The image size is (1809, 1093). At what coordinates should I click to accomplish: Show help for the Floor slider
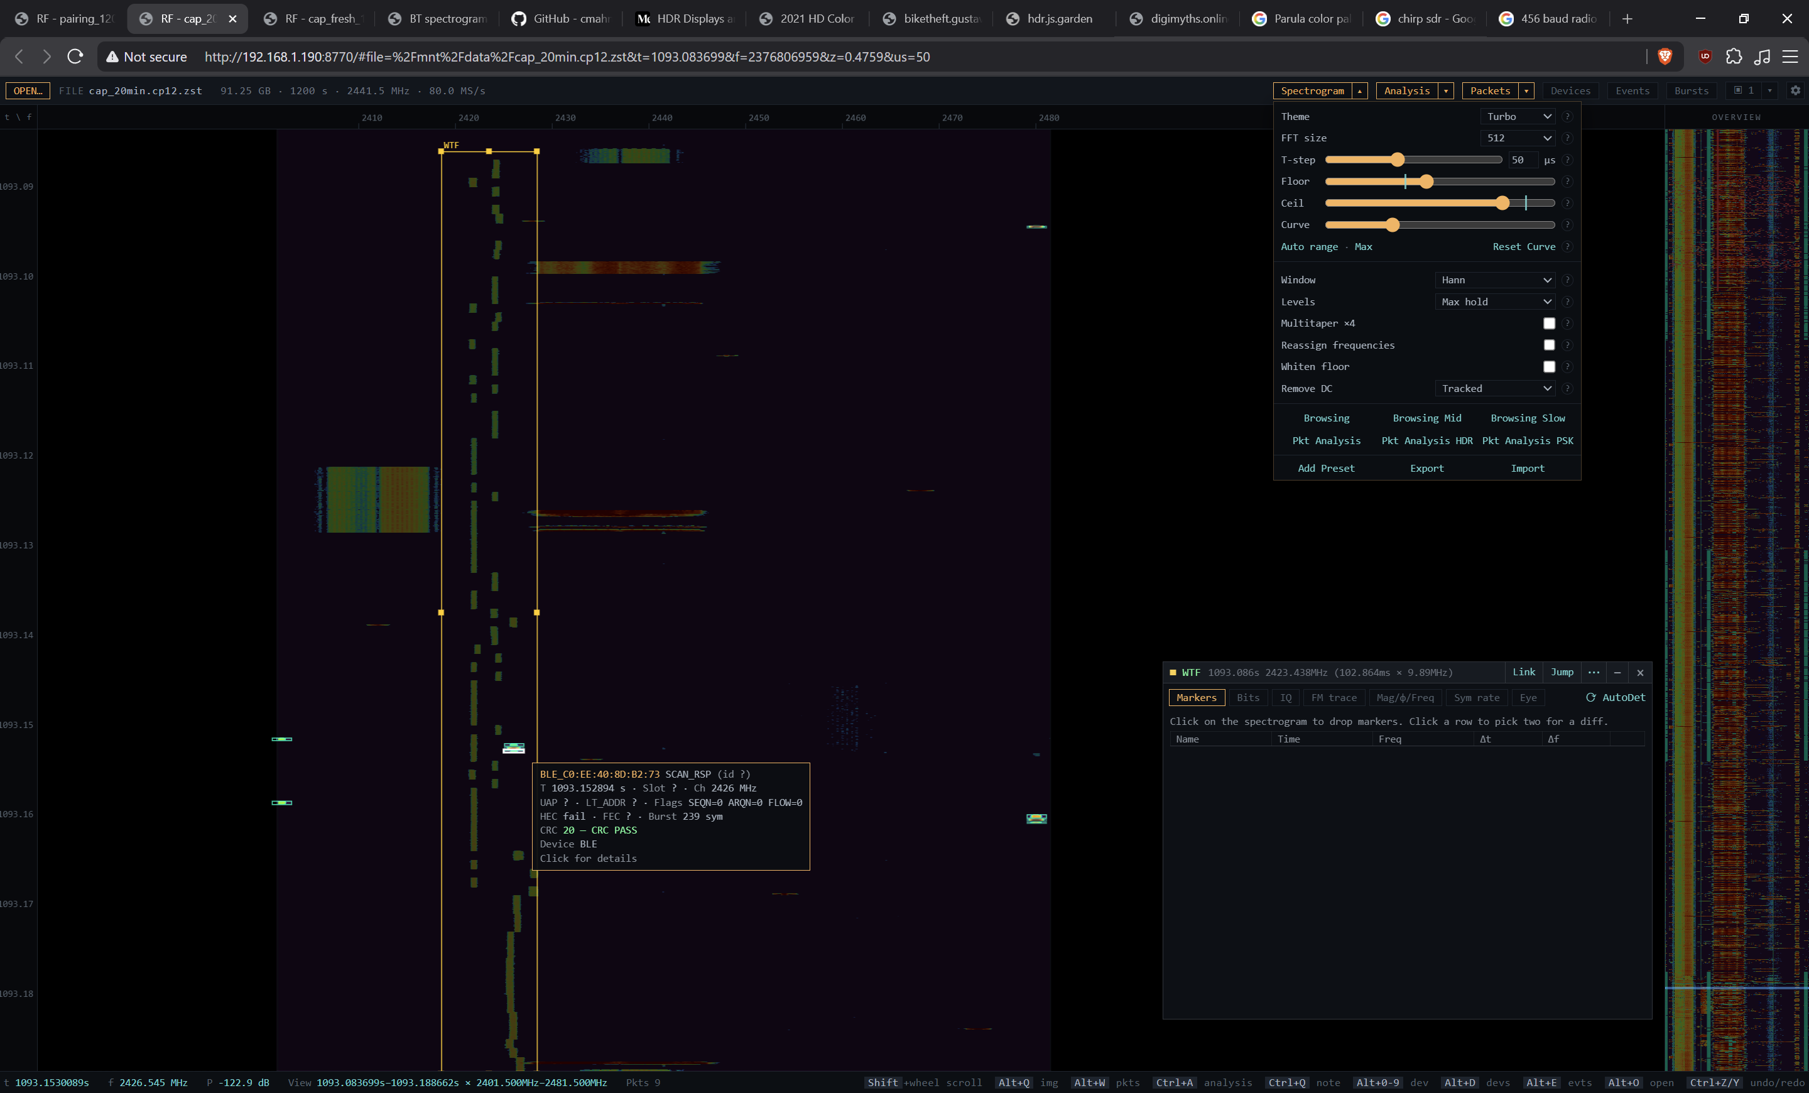pos(1567,182)
